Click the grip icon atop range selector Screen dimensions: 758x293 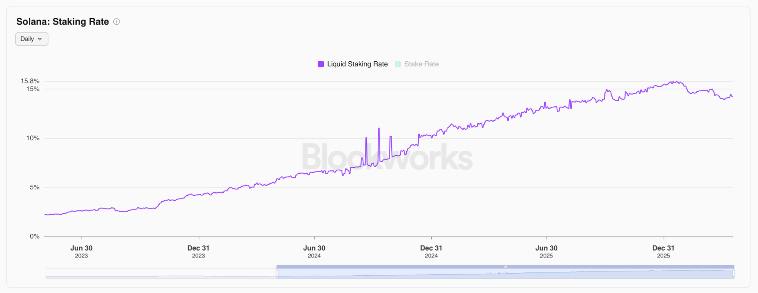(x=505, y=267)
